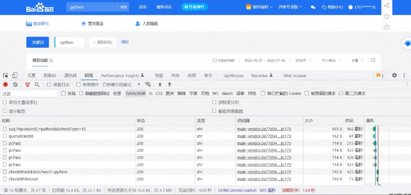Check the 停用缓存 checkbox

coord(79,85)
